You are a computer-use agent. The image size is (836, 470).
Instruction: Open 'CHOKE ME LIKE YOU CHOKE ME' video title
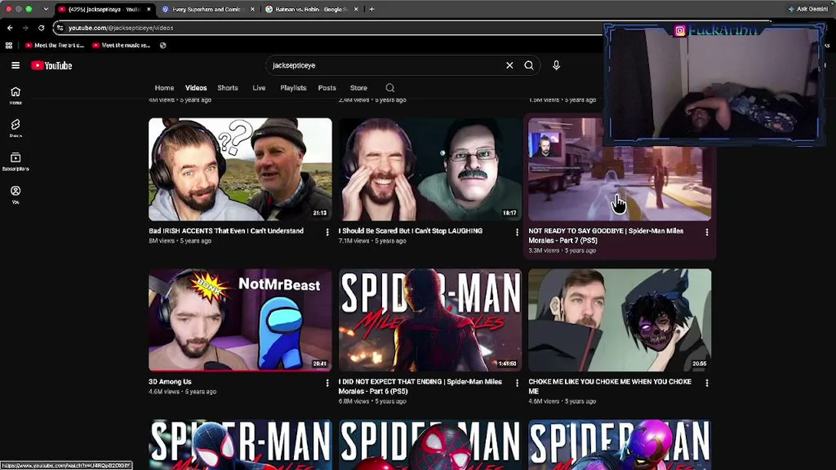pos(610,386)
